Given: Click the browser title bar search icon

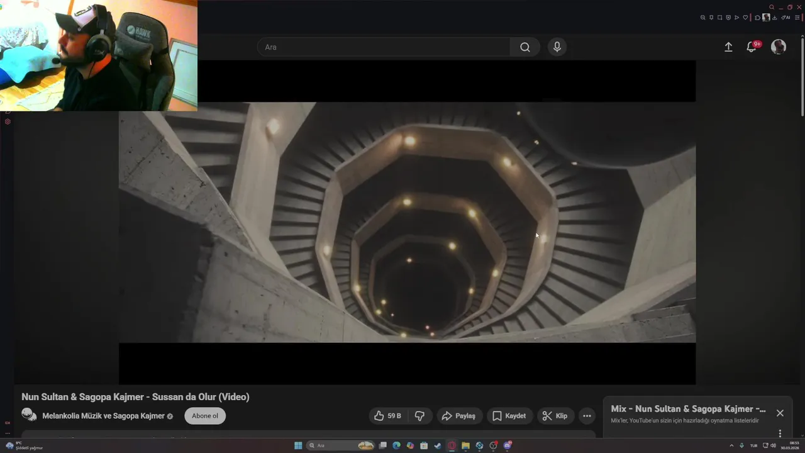Looking at the screenshot, I should click(x=772, y=7).
